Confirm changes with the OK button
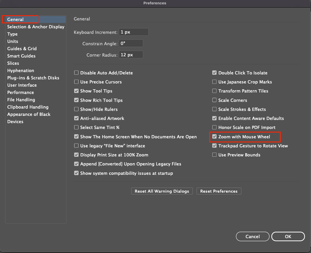Image resolution: width=311 pixels, height=253 pixels. (x=288, y=236)
